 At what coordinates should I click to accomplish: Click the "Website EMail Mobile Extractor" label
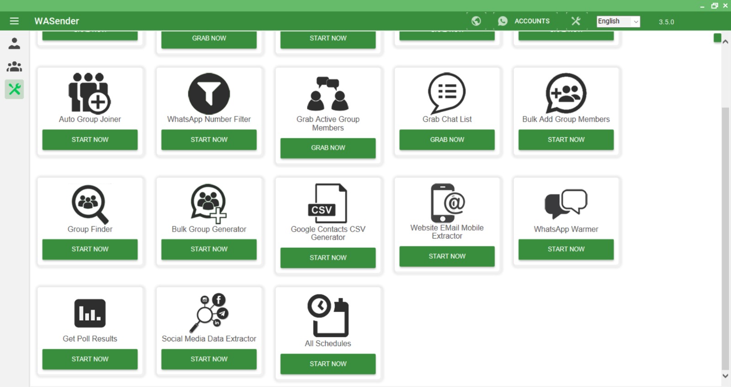pos(447,232)
